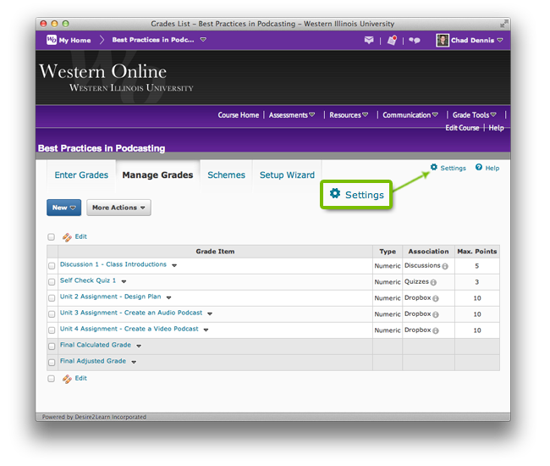
Task: Click the top Edit pencil icon
Action: pos(68,237)
